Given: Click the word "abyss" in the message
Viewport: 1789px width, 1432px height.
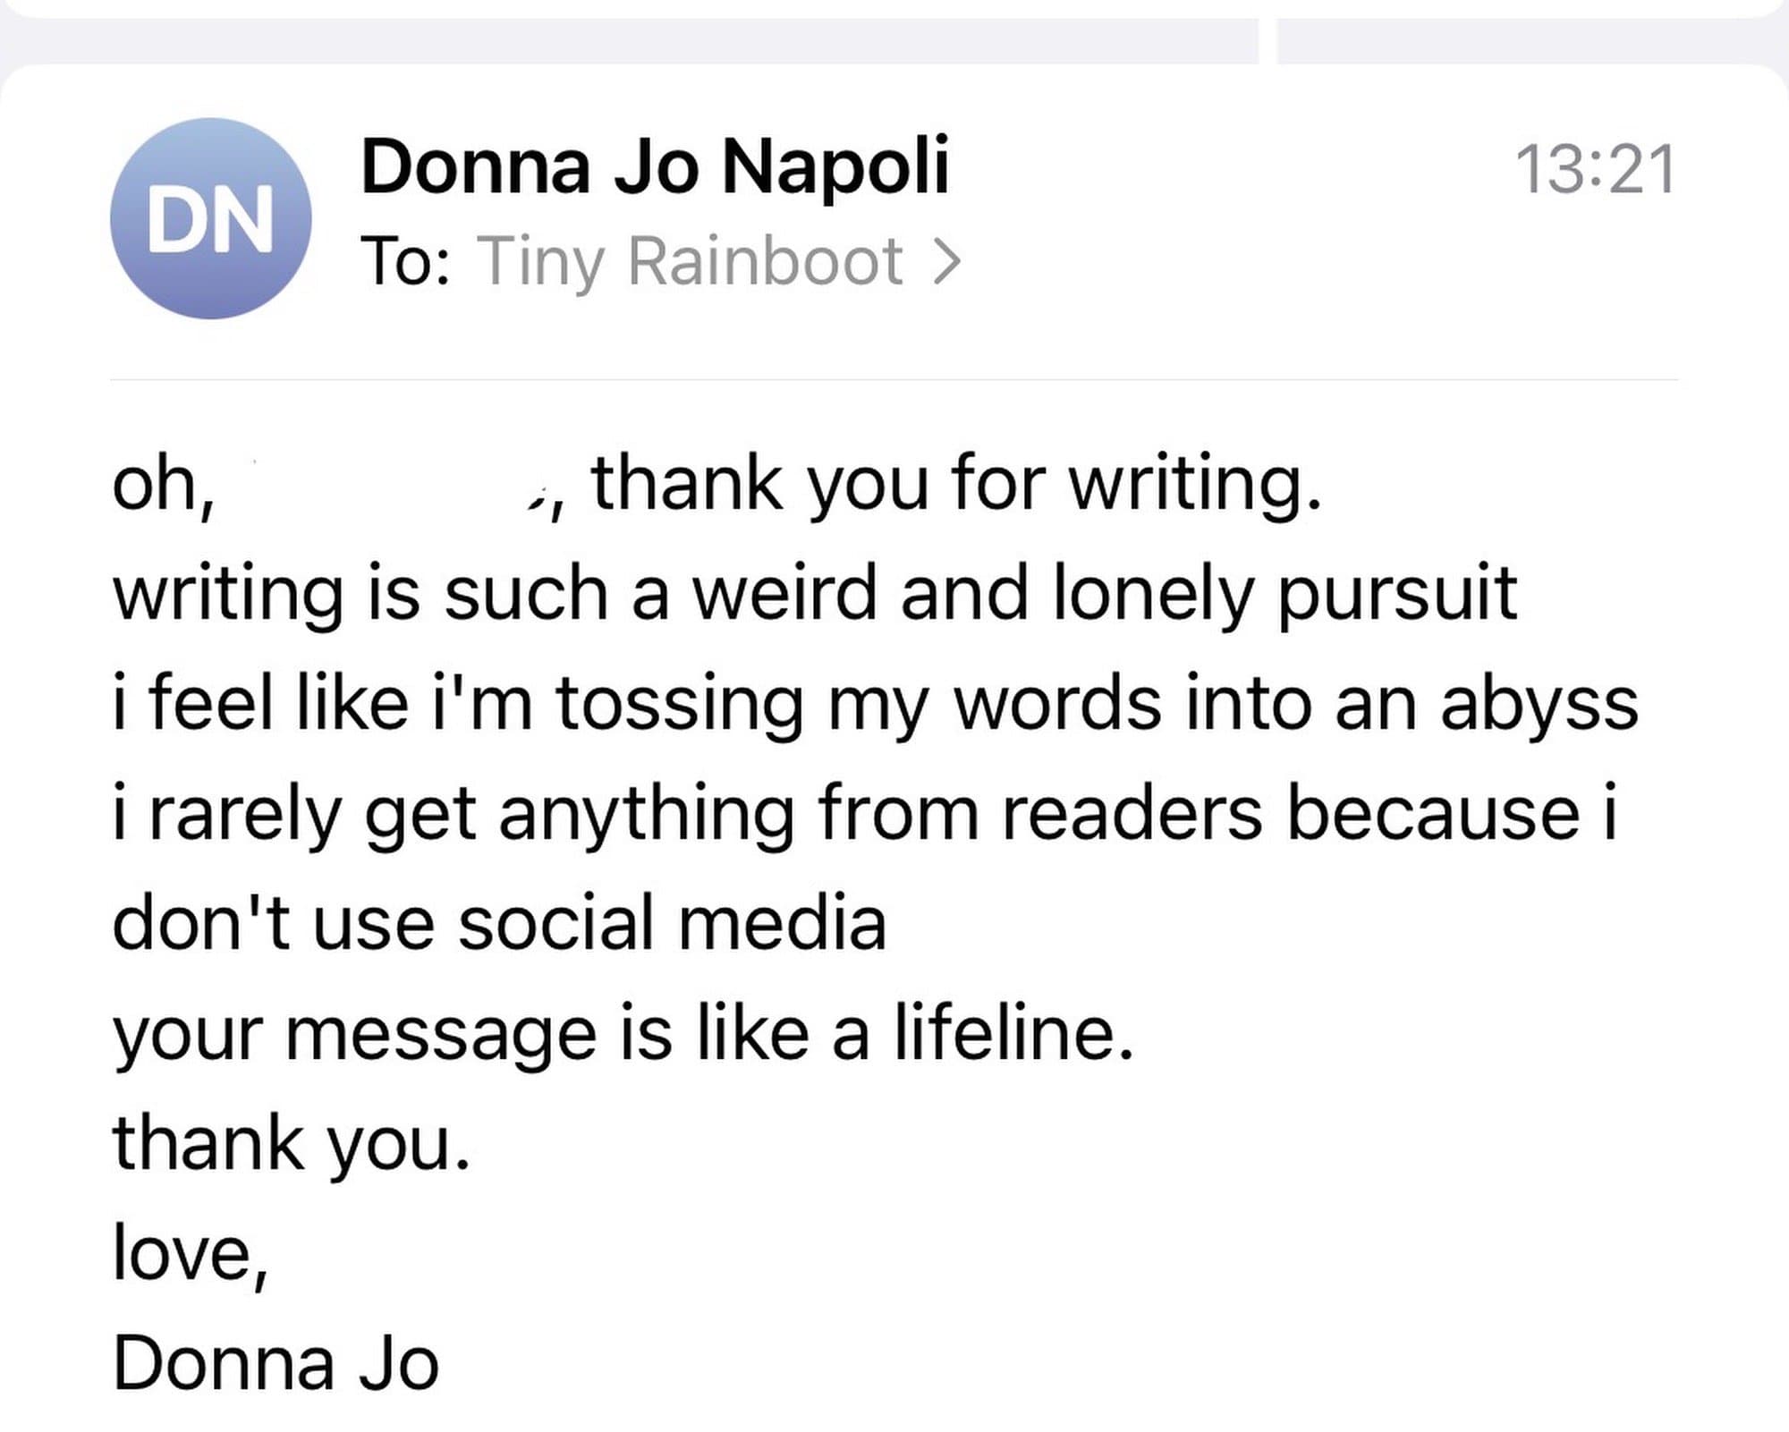Looking at the screenshot, I should pyautogui.click(x=1539, y=703).
